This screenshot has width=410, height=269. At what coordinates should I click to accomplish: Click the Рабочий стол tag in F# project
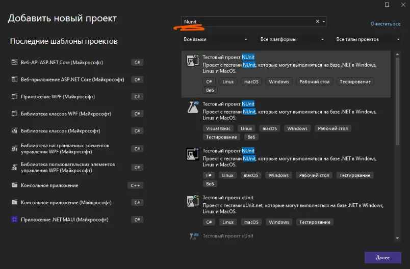[314, 175]
